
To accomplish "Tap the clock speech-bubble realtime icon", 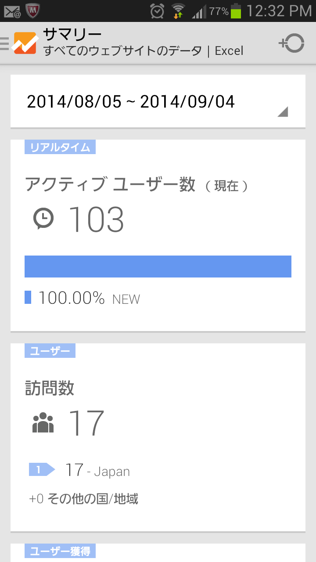I will [43, 219].
